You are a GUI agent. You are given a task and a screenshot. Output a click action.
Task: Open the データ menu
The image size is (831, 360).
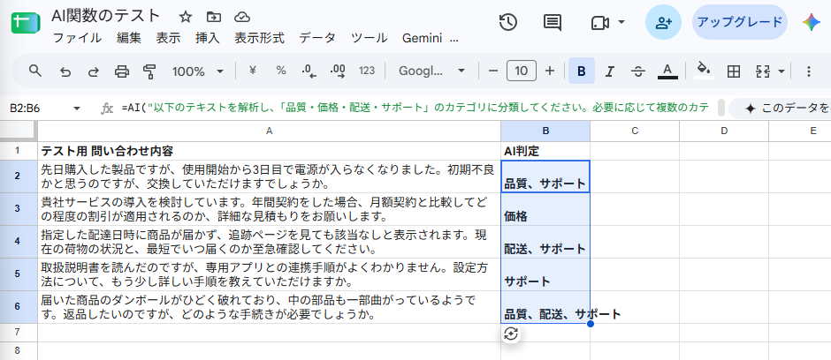pyautogui.click(x=317, y=38)
